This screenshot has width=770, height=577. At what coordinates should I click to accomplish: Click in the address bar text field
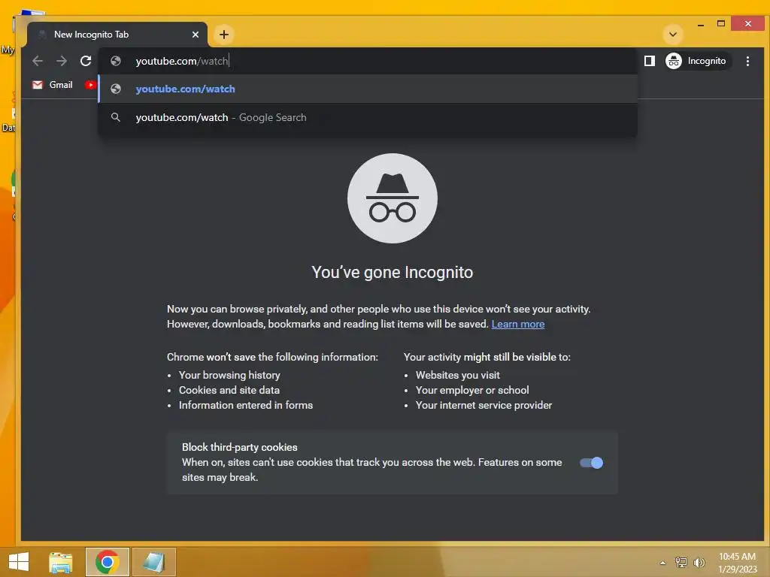[x=368, y=61]
